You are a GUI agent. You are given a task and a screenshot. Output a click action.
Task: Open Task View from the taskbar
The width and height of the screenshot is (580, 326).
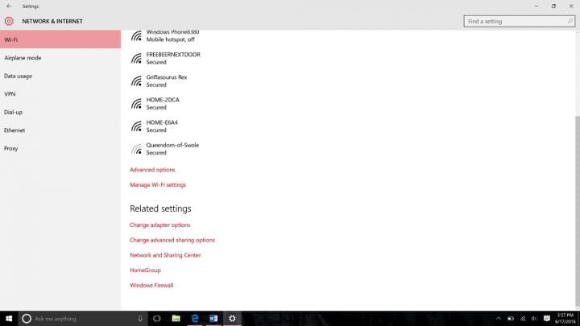pos(157,319)
